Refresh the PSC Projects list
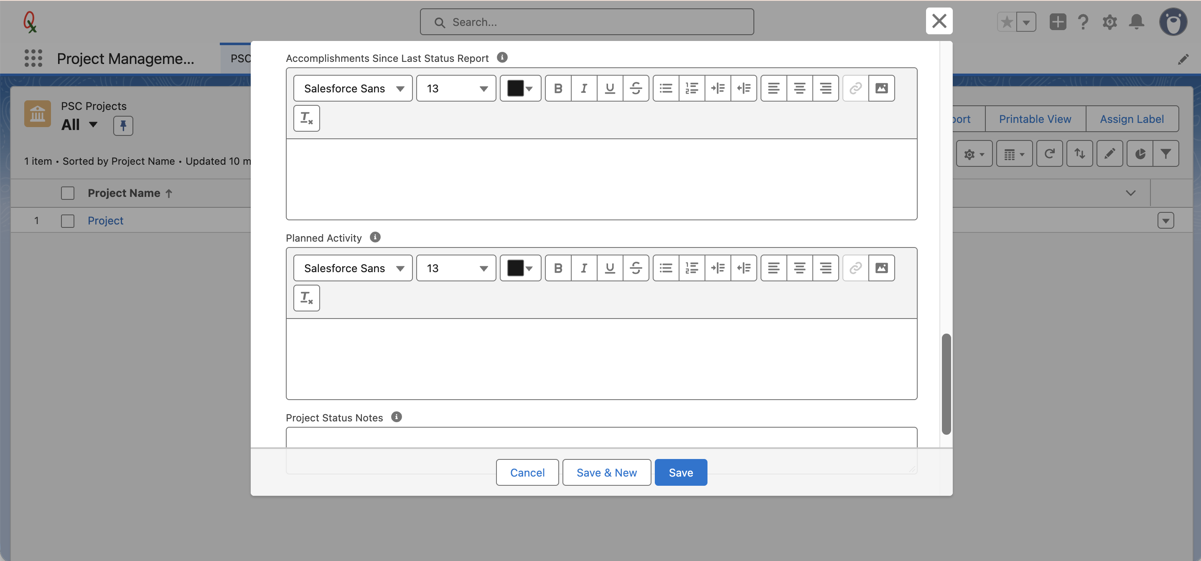Image resolution: width=1201 pixels, height=561 pixels. [1049, 154]
